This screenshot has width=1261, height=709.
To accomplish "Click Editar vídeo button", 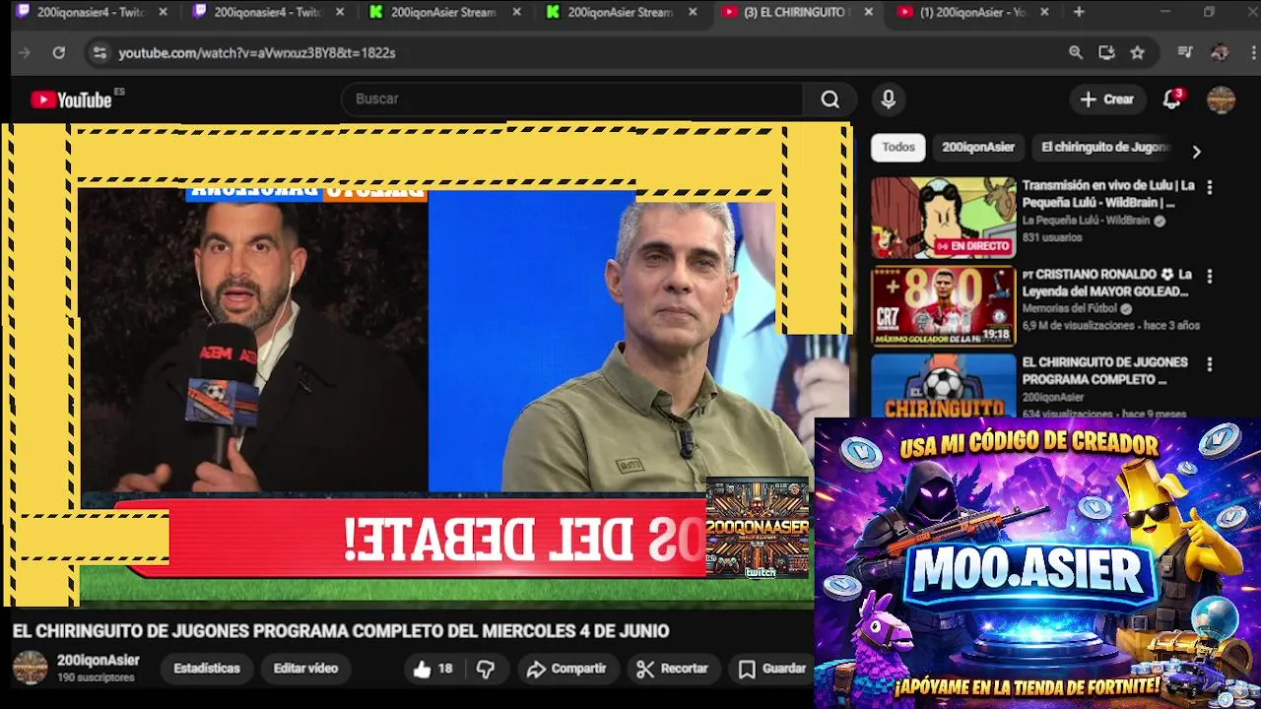I will point(305,669).
